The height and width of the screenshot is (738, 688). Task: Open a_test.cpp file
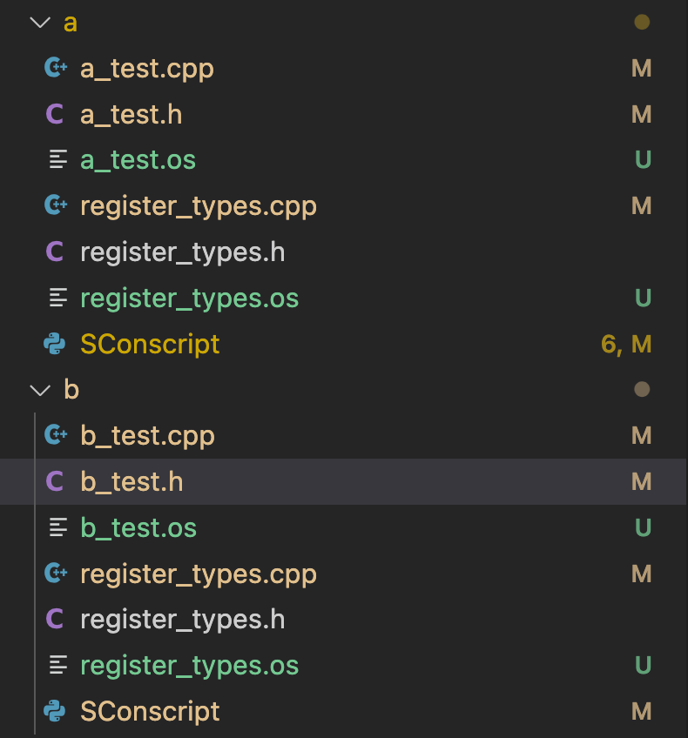[x=146, y=69]
